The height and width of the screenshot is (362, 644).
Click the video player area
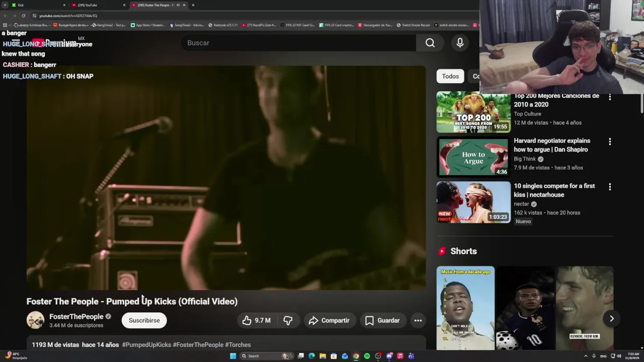point(226,178)
